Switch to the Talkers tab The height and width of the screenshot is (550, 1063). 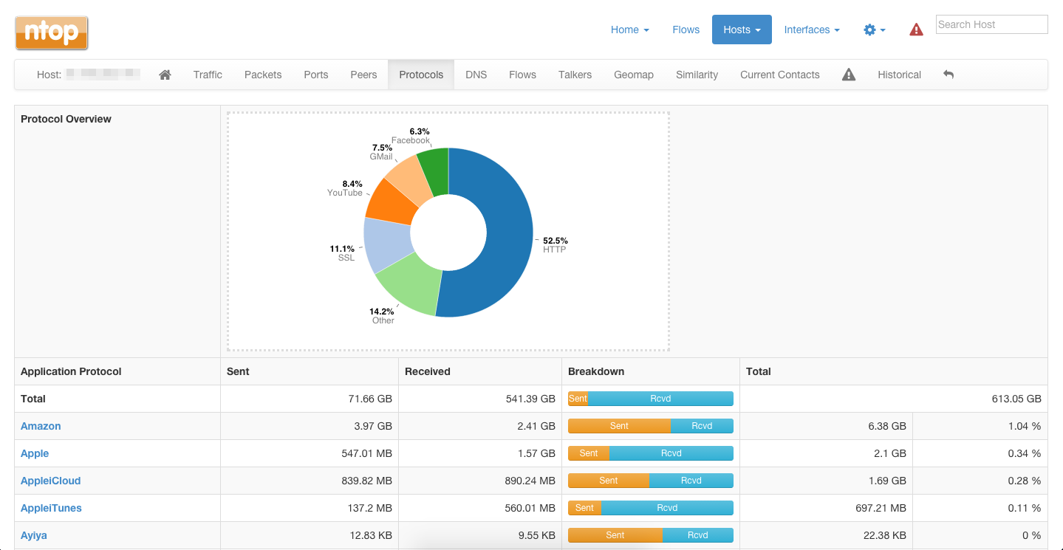coord(575,75)
